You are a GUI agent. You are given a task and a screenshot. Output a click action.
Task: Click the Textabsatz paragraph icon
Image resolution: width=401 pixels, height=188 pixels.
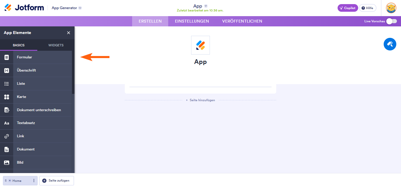[x=7, y=123]
